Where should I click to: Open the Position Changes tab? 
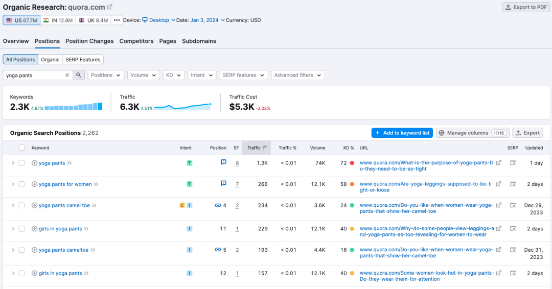[x=89, y=41]
